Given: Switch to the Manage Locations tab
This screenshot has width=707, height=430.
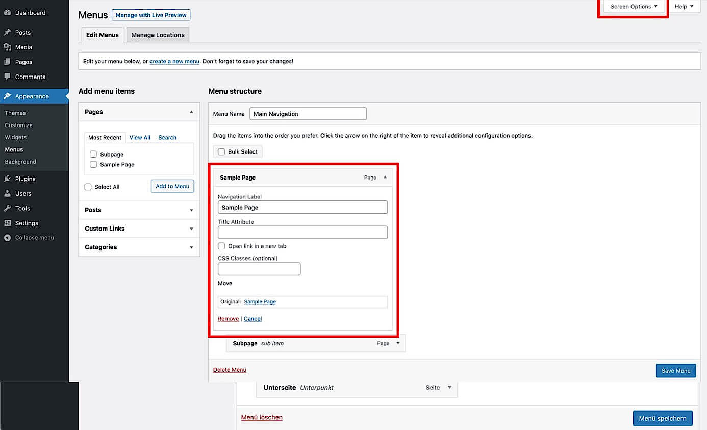Looking at the screenshot, I should click(158, 35).
